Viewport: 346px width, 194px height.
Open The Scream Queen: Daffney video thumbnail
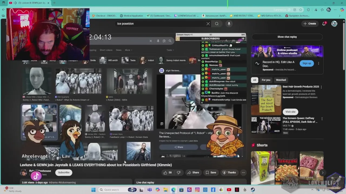(x=266, y=125)
